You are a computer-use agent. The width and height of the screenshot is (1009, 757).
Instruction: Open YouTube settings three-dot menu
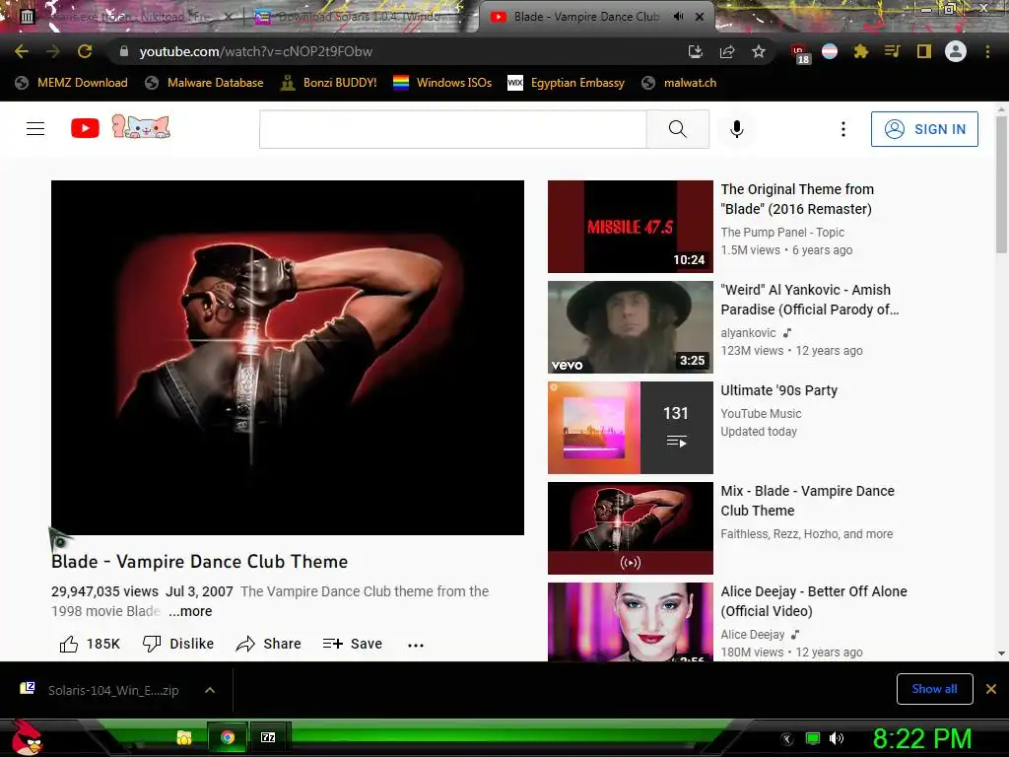point(843,129)
